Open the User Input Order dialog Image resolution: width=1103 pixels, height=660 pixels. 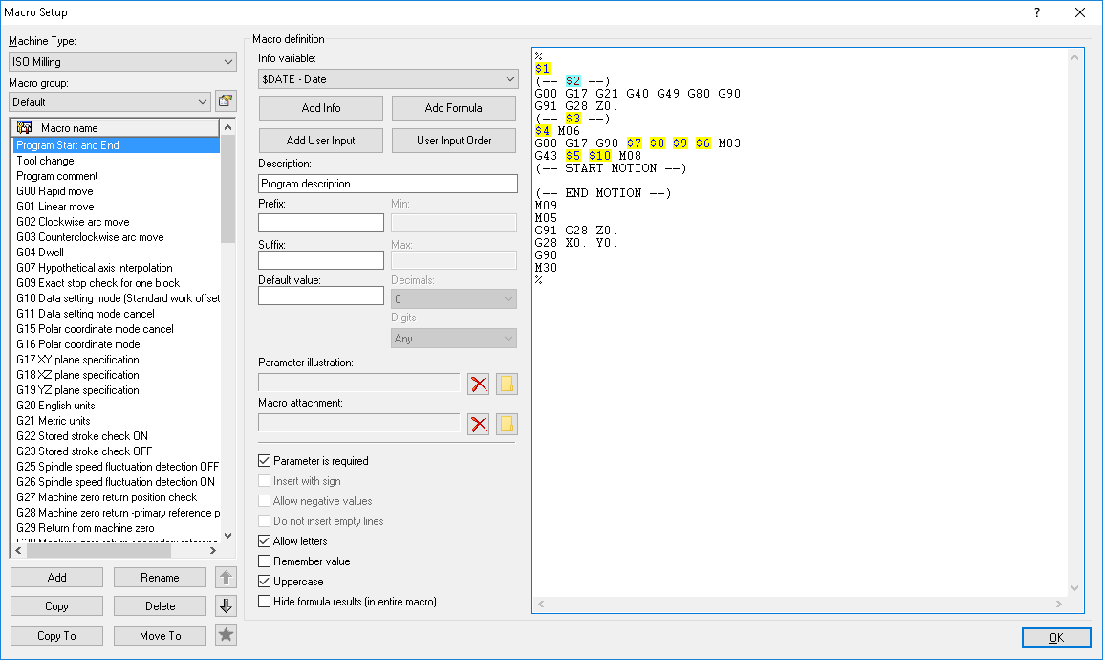click(x=454, y=140)
